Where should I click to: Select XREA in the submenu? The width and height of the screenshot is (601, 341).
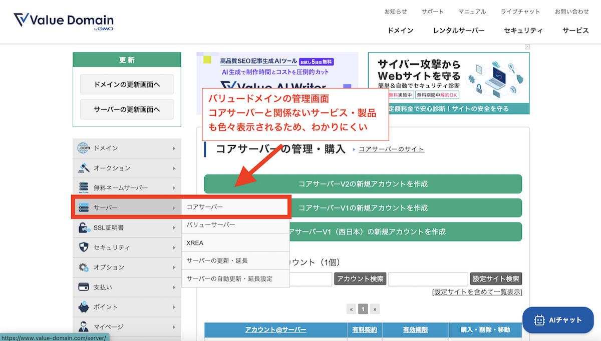[235, 242]
